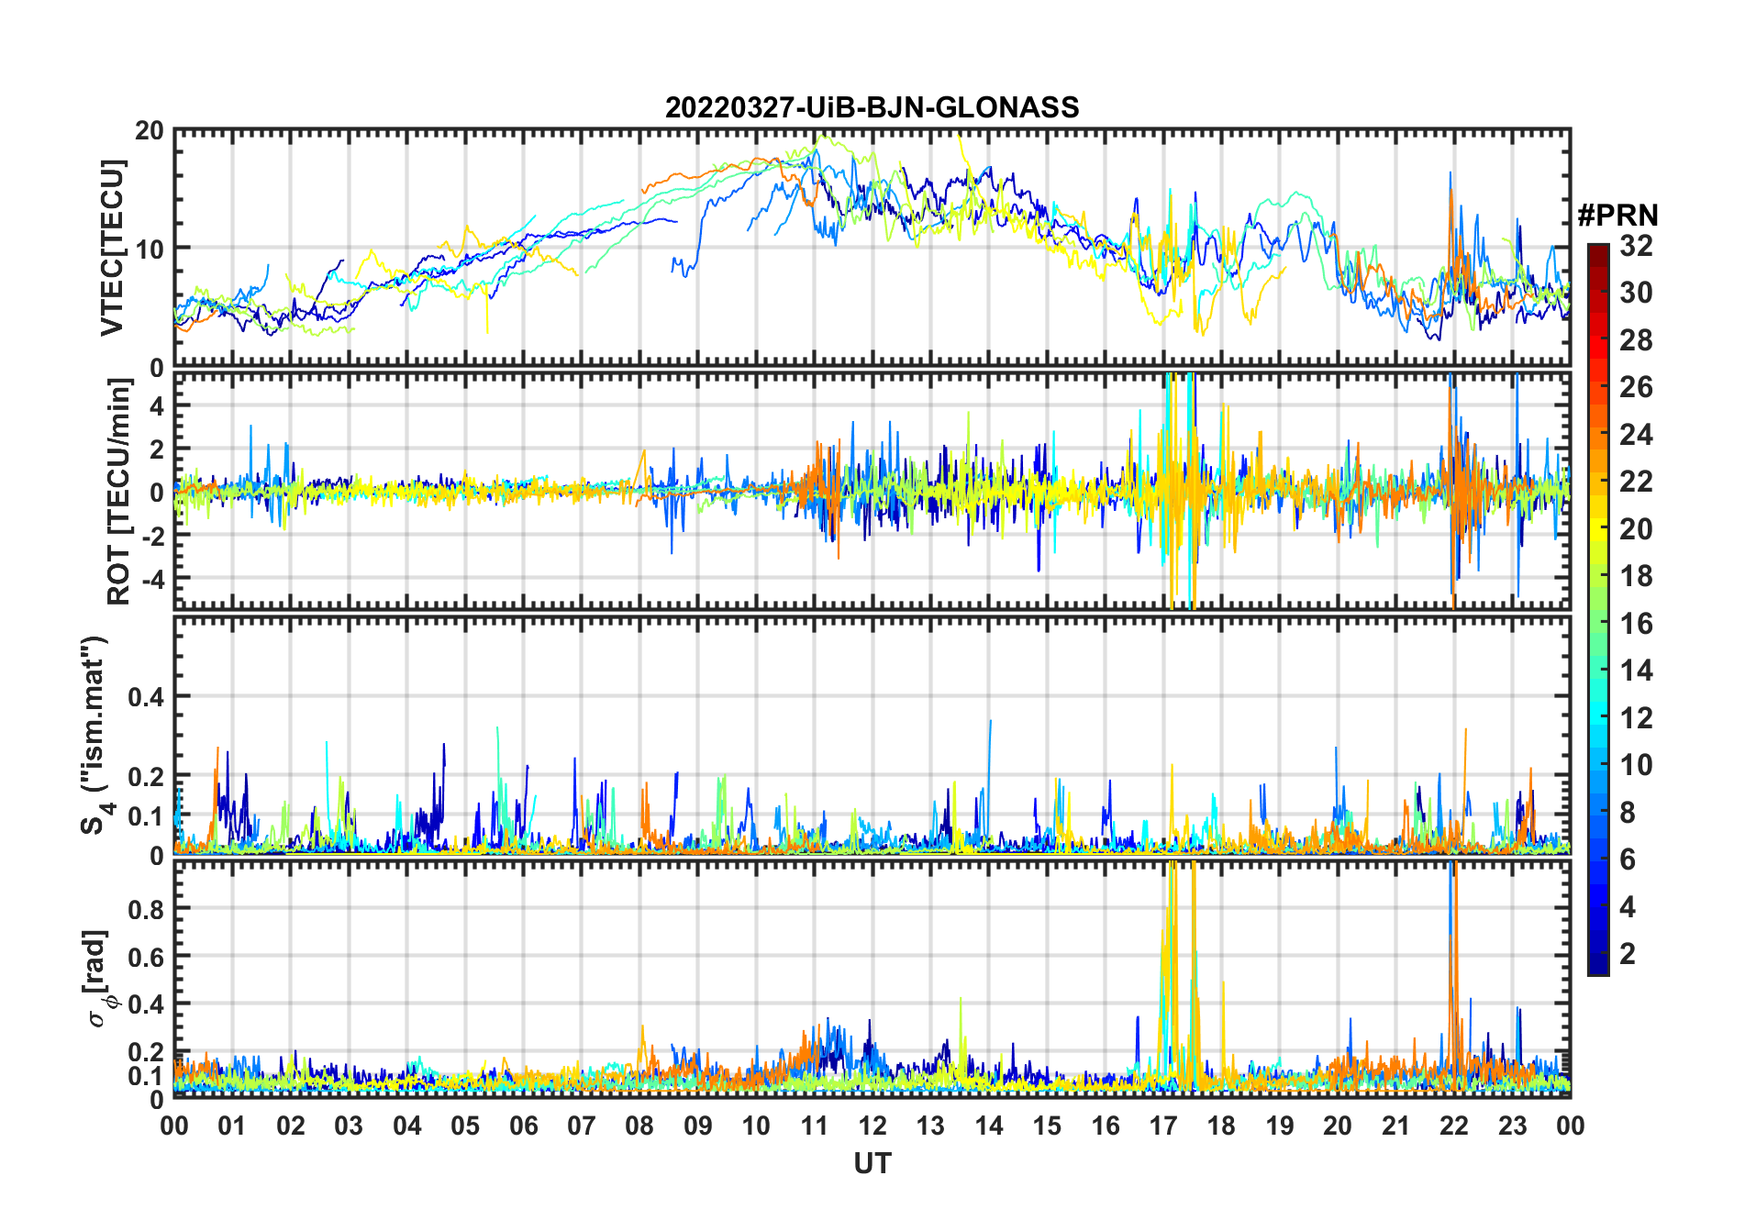Screen dimensions: 1745x1220
Task: Click the 32 tick label on the colorbar
Action: click(1636, 246)
